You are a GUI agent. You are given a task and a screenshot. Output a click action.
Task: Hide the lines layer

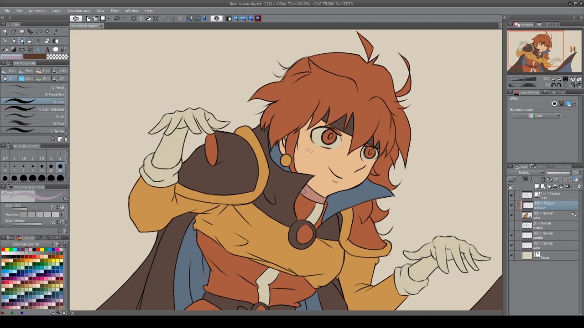tap(511, 195)
